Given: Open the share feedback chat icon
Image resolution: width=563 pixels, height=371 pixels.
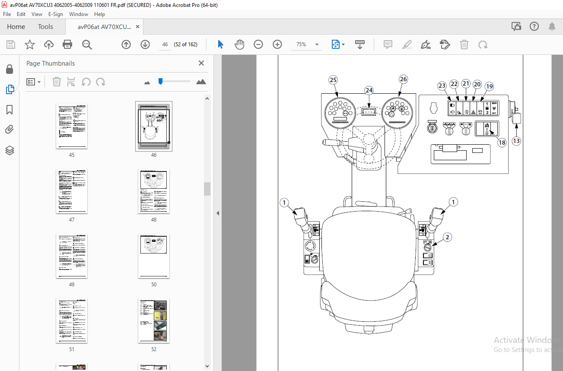Looking at the screenshot, I should click(x=516, y=27).
